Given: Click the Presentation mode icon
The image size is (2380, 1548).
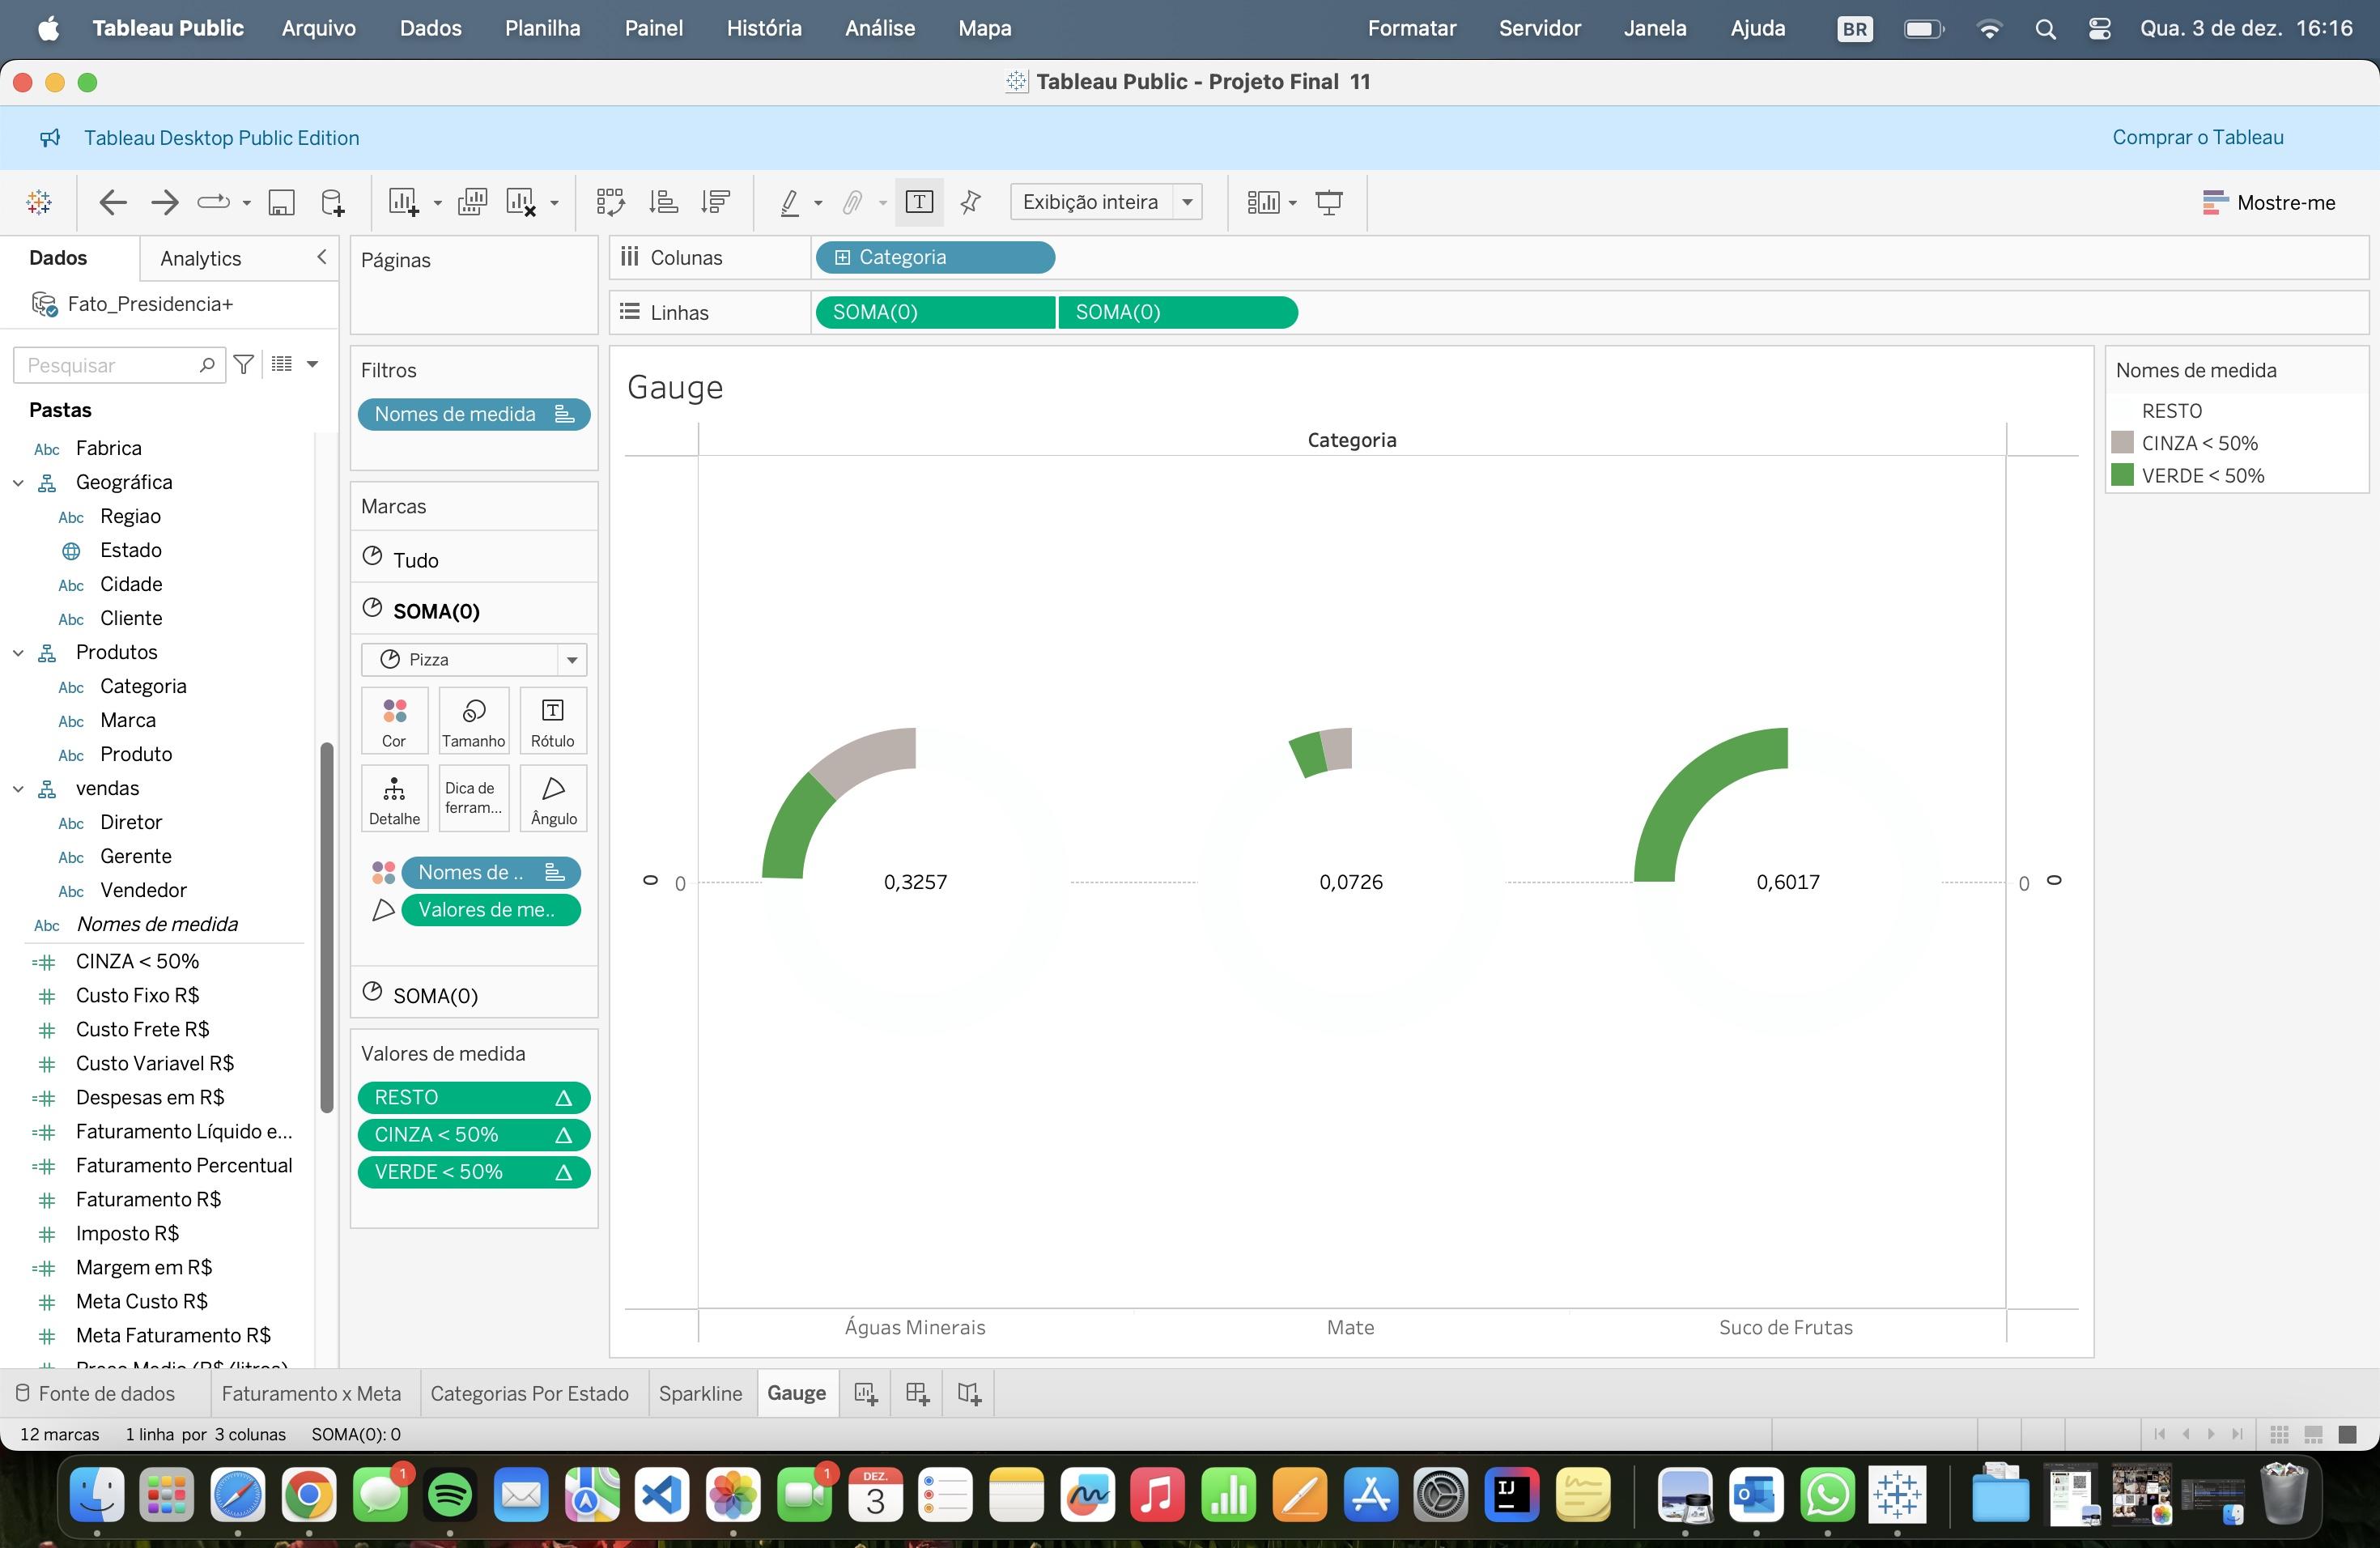Looking at the screenshot, I should pyautogui.click(x=1328, y=203).
